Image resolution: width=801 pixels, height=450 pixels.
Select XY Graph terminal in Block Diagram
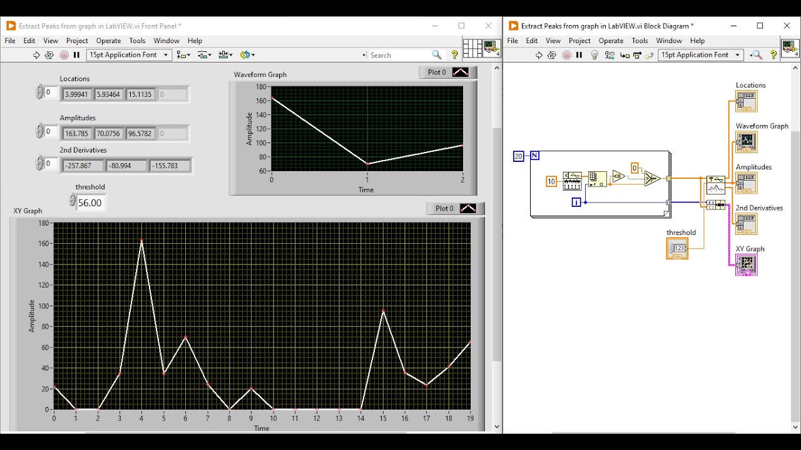point(747,265)
